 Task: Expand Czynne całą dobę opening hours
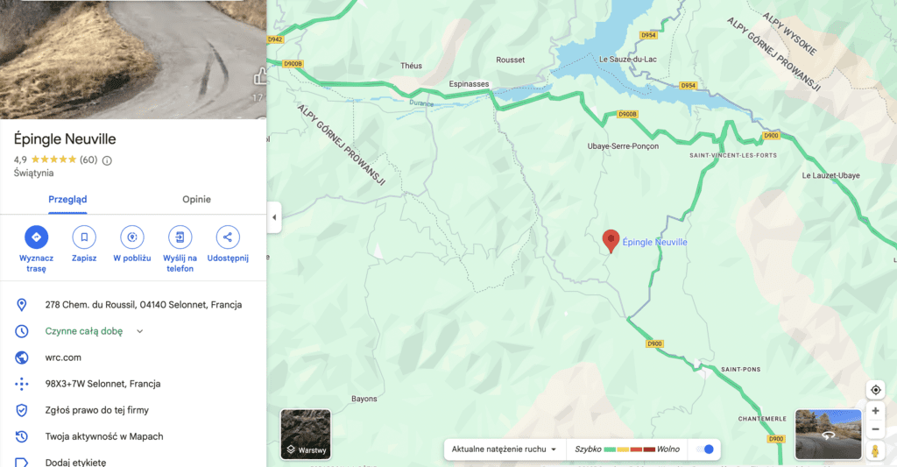coord(139,331)
